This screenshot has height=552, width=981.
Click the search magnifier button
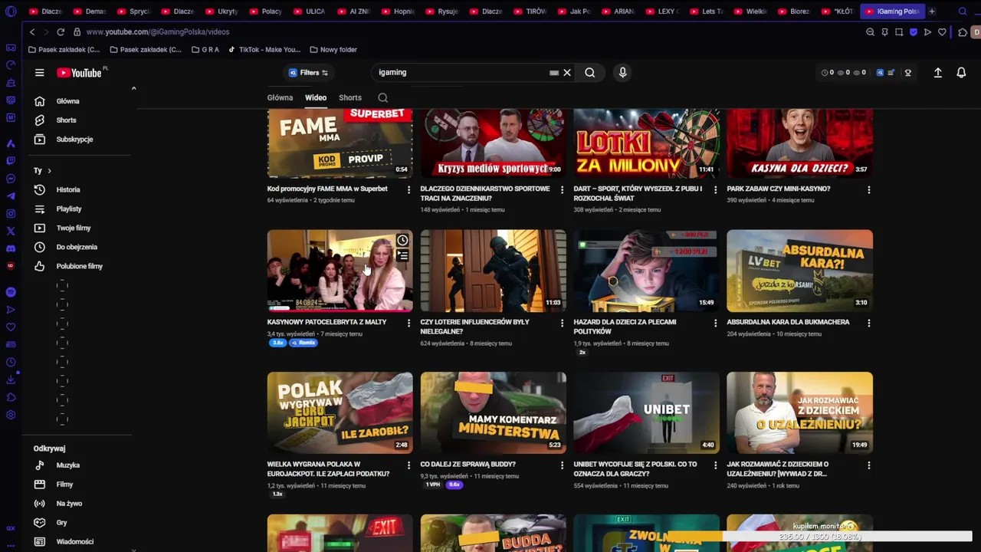point(589,73)
